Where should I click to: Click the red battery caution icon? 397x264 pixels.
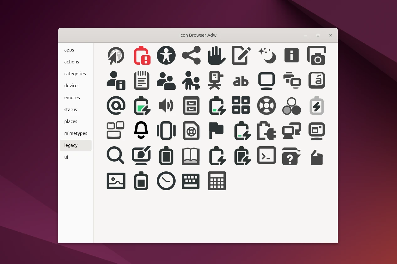(141, 55)
